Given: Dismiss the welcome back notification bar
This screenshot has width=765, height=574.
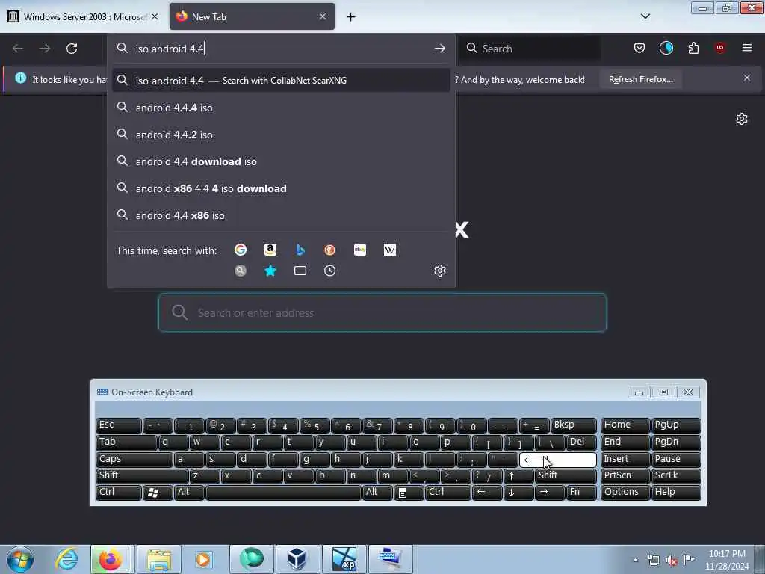Looking at the screenshot, I should click(x=747, y=78).
